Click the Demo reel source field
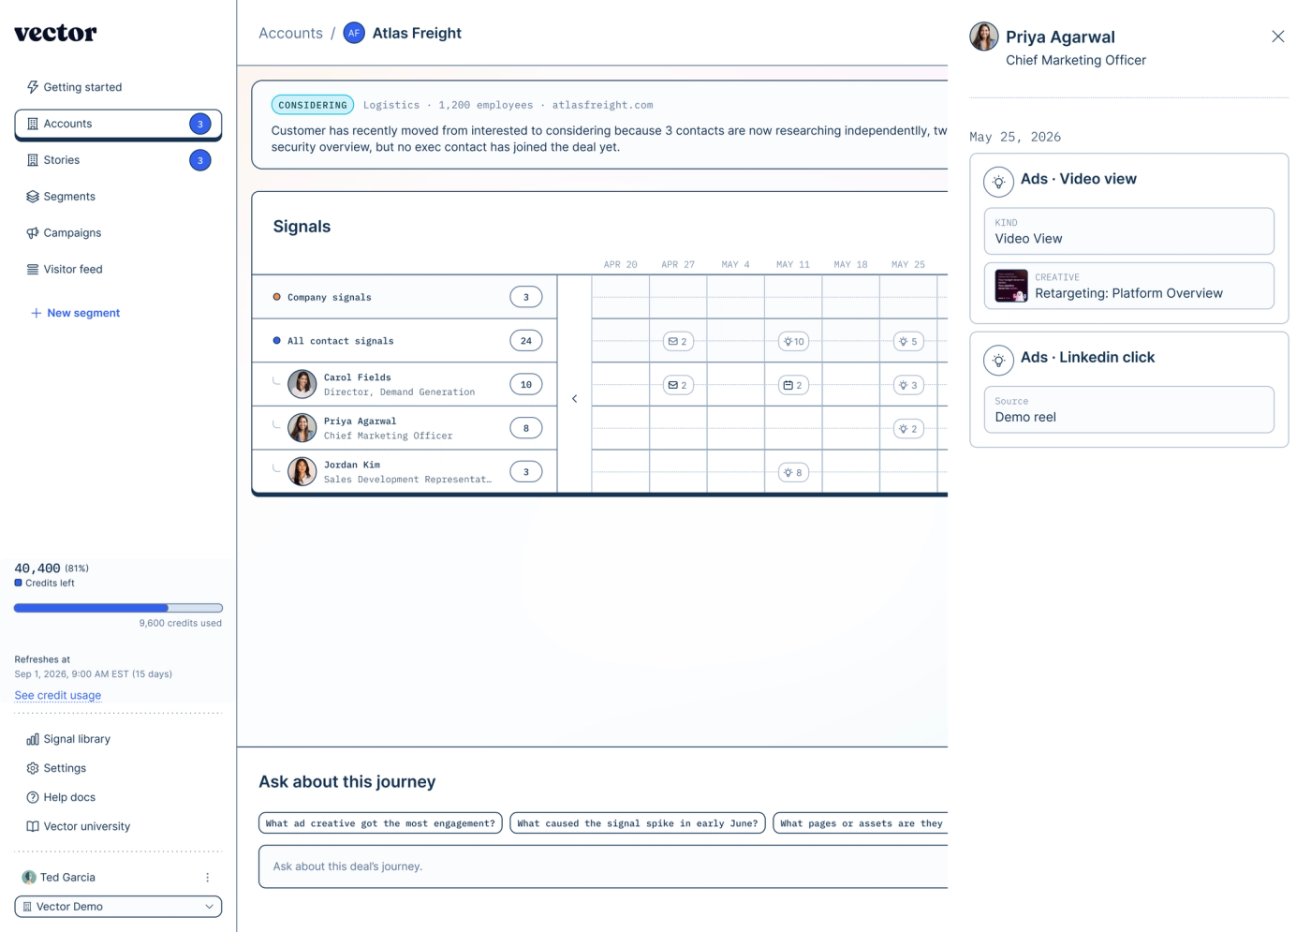Screen dimensions: 1311x932 click(1129, 409)
